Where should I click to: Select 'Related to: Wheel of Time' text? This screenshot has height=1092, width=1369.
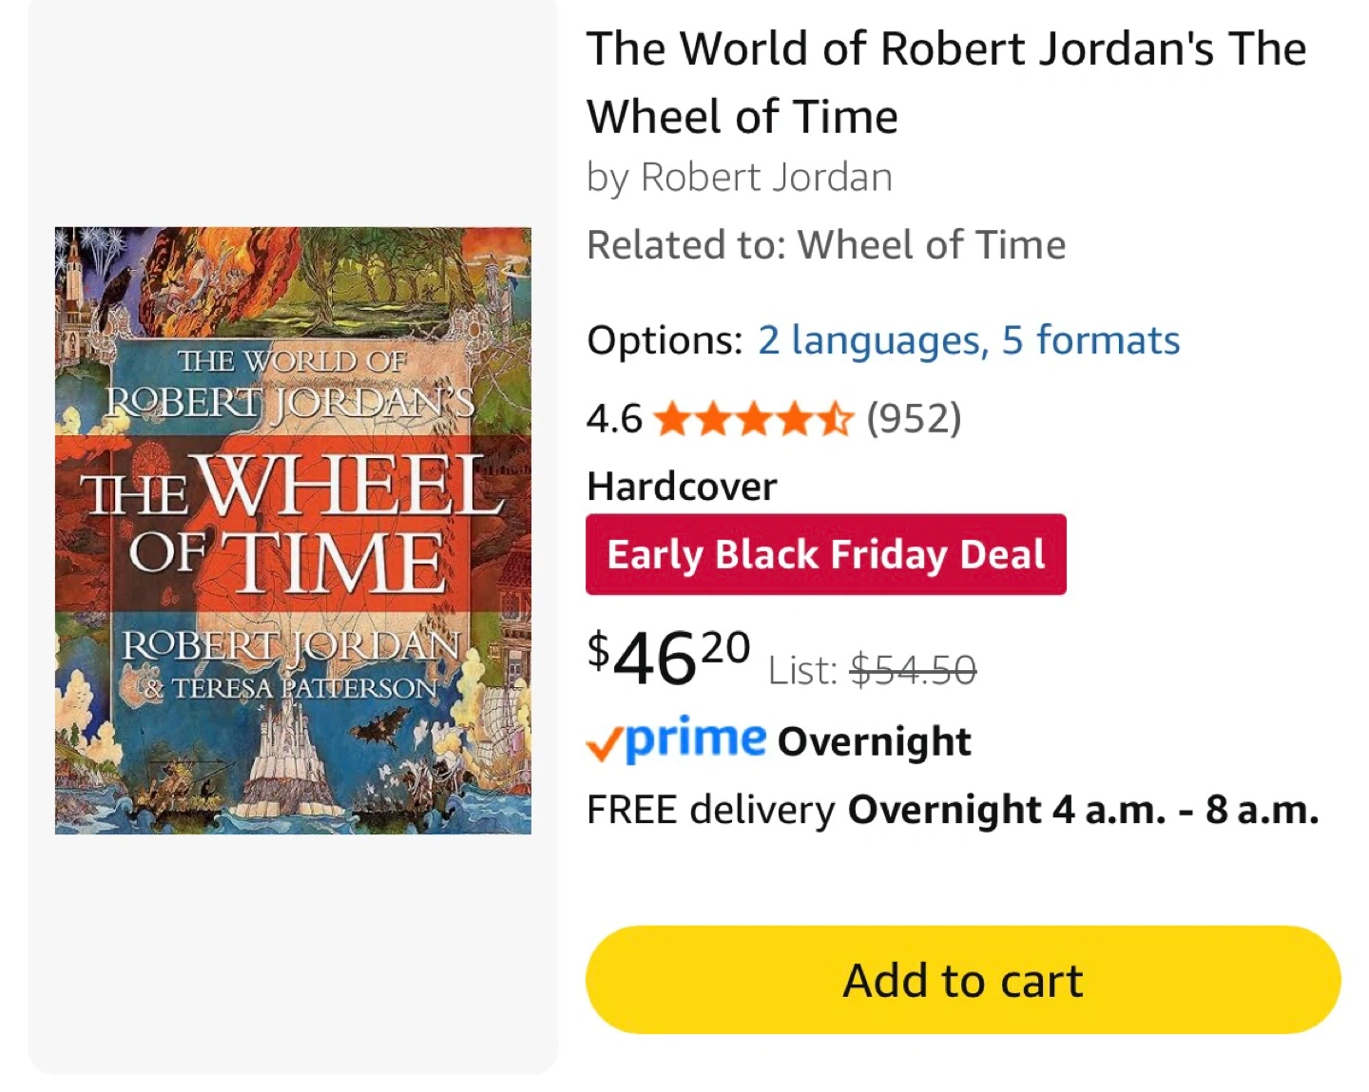pos(826,245)
